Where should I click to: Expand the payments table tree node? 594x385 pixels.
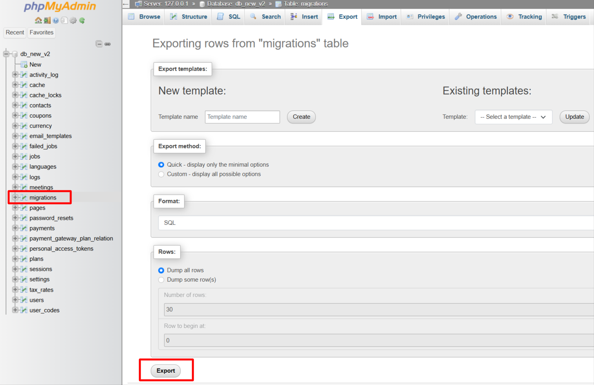click(15, 228)
